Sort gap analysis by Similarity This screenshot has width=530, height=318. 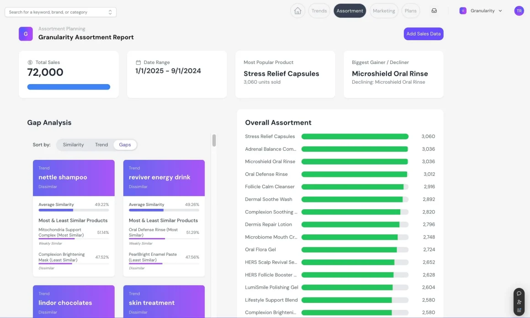point(73,145)
